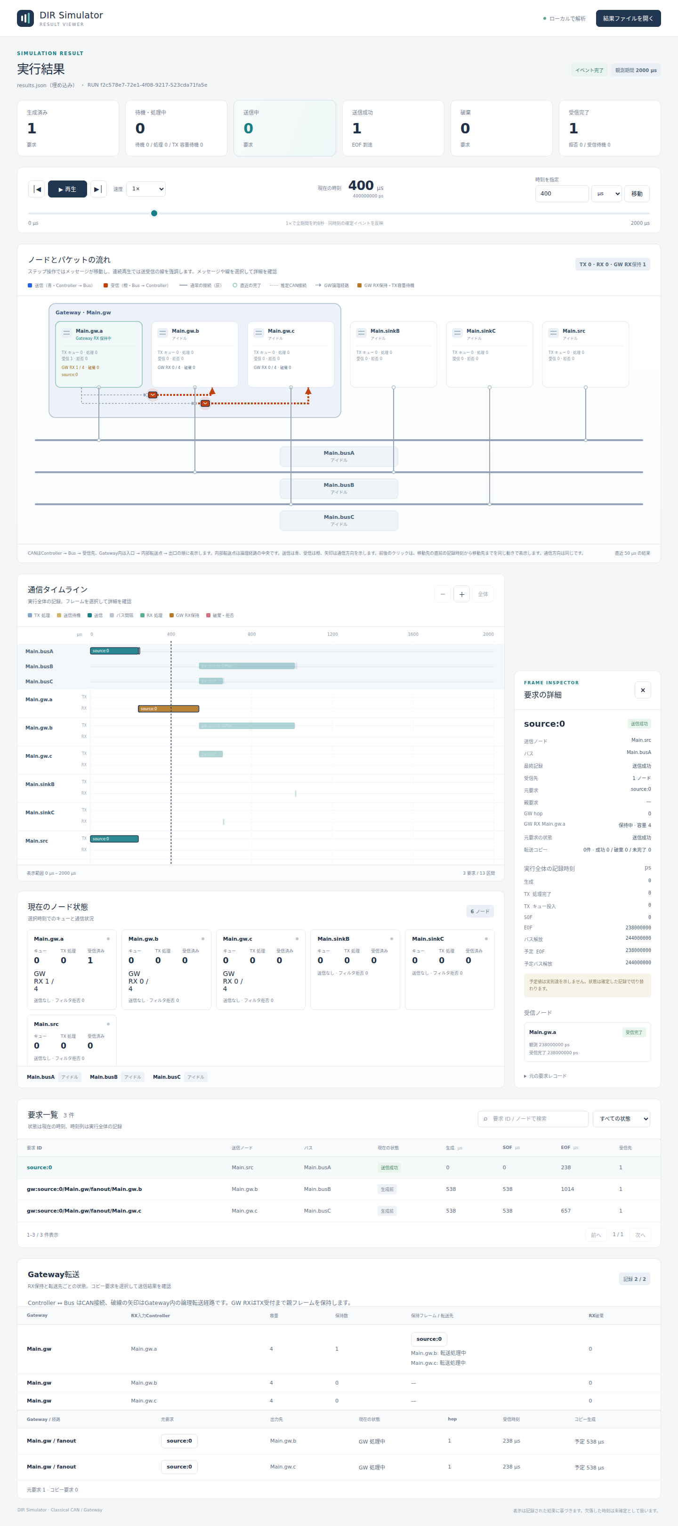Click the playback timeline slider handle

[154, 213]
